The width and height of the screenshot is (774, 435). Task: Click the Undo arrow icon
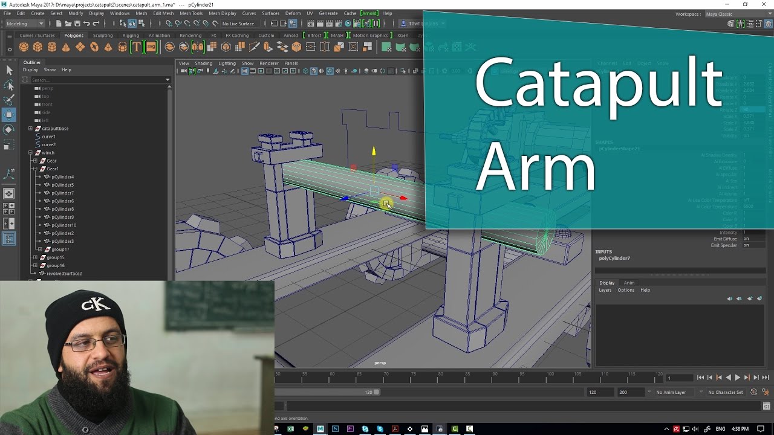[86, 24]
